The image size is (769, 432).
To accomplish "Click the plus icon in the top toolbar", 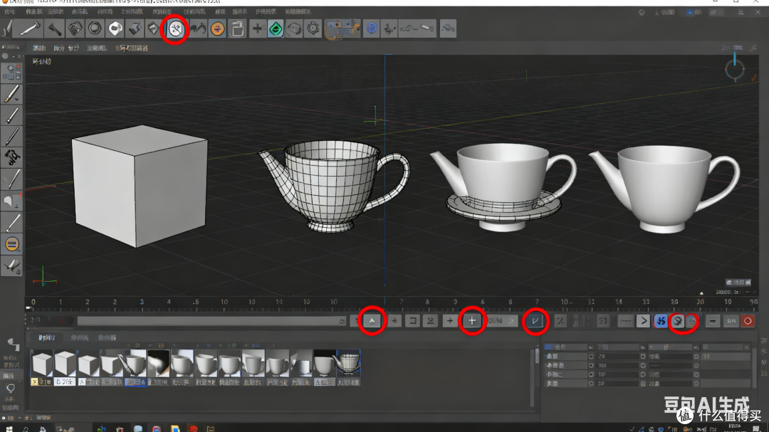I will pos(257,28).
